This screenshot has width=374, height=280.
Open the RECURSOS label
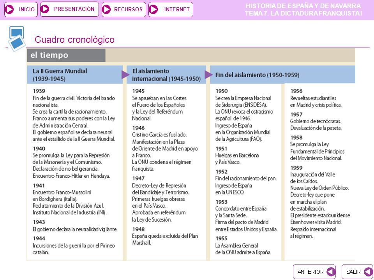(x=128, y=9)
